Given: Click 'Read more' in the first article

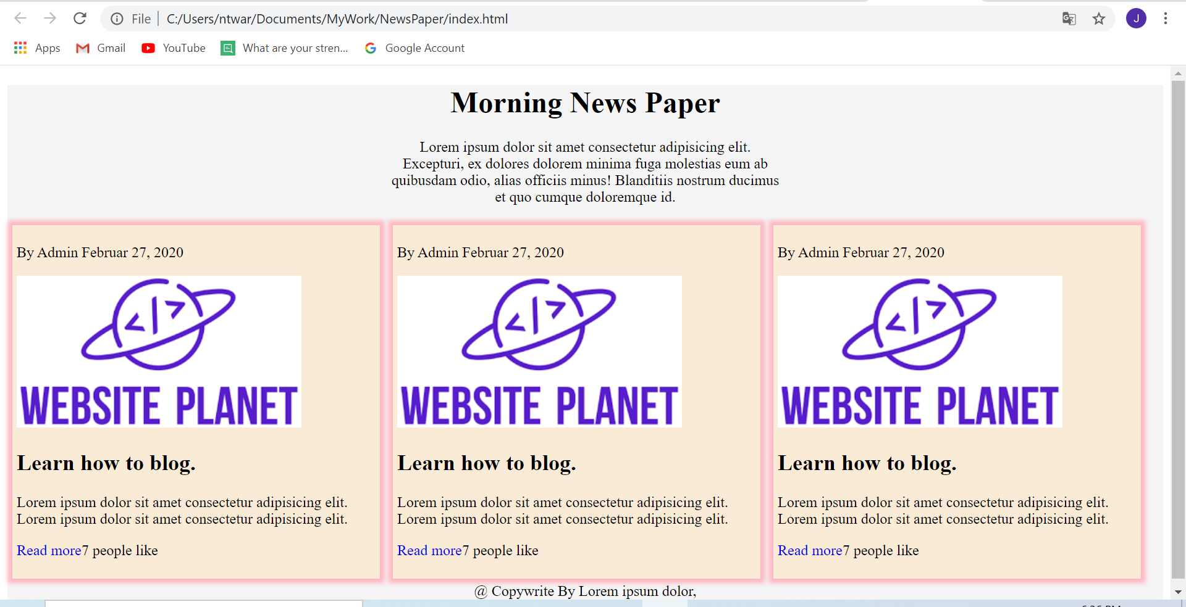Looking at the screenshot, I should click(49, 550).
